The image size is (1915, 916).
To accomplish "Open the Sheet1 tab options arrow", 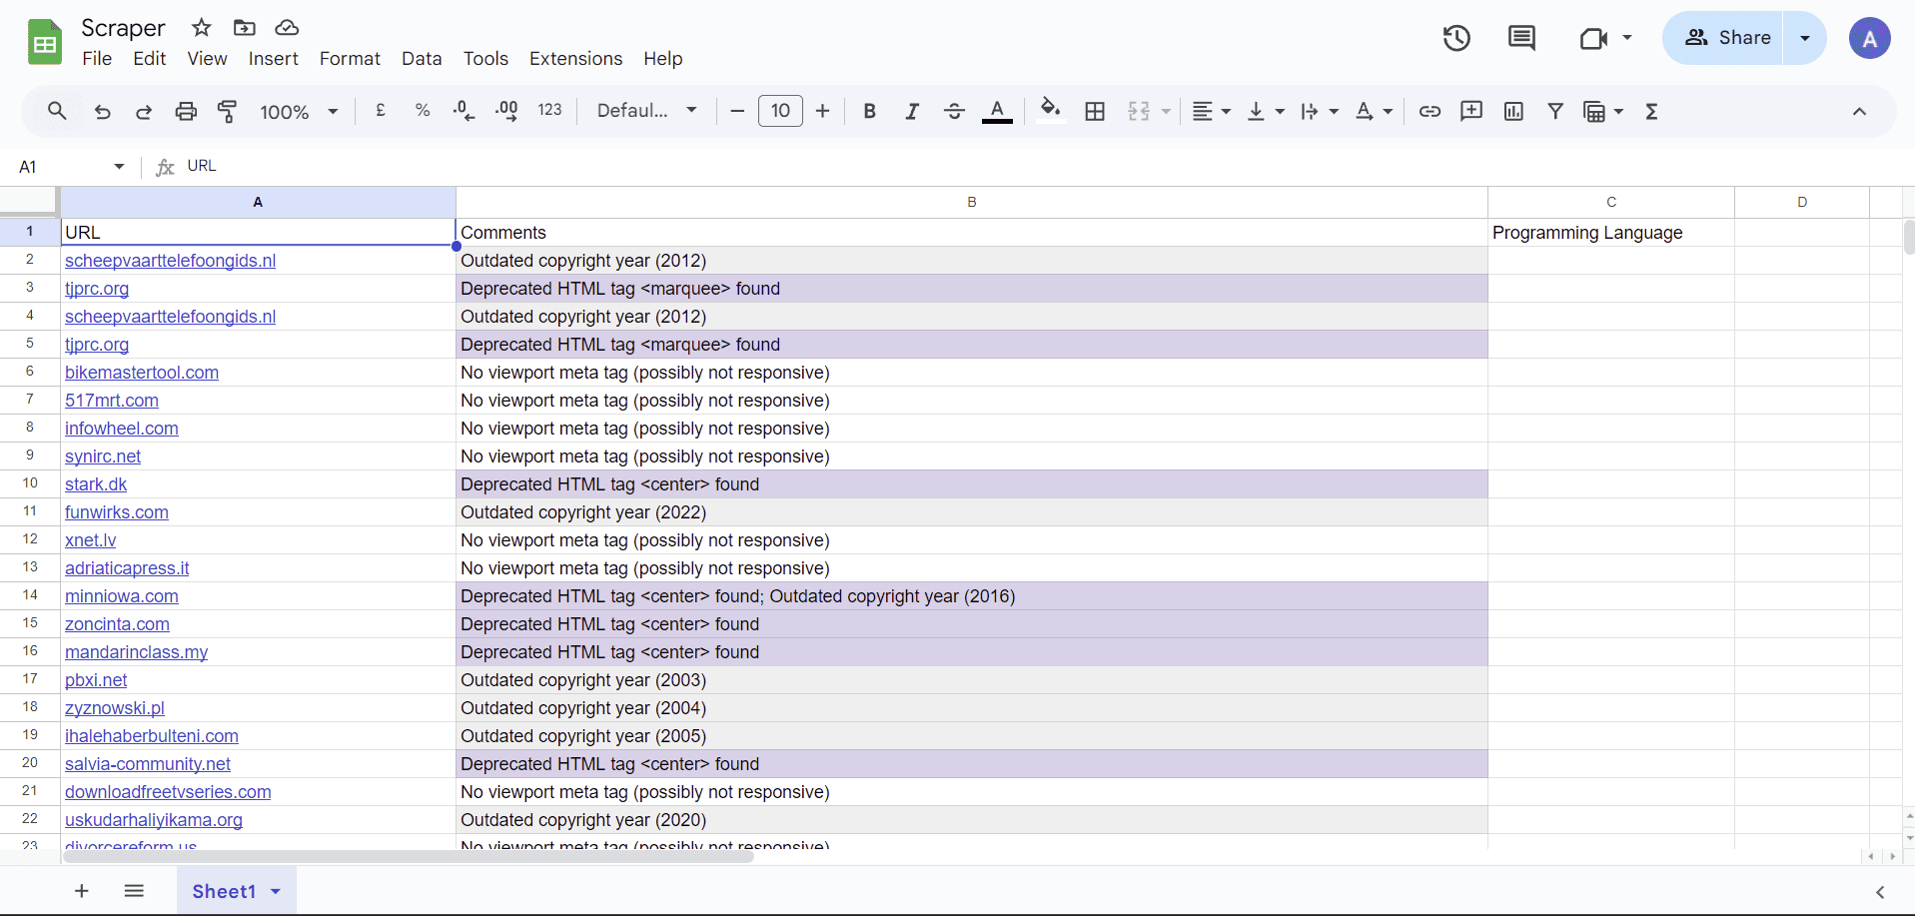I will 276,891.
